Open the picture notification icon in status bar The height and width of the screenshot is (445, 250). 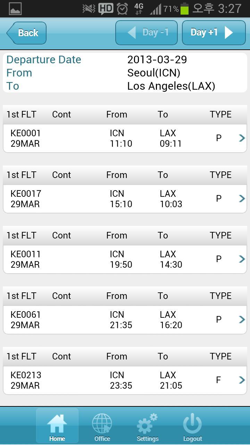(15, 9)
